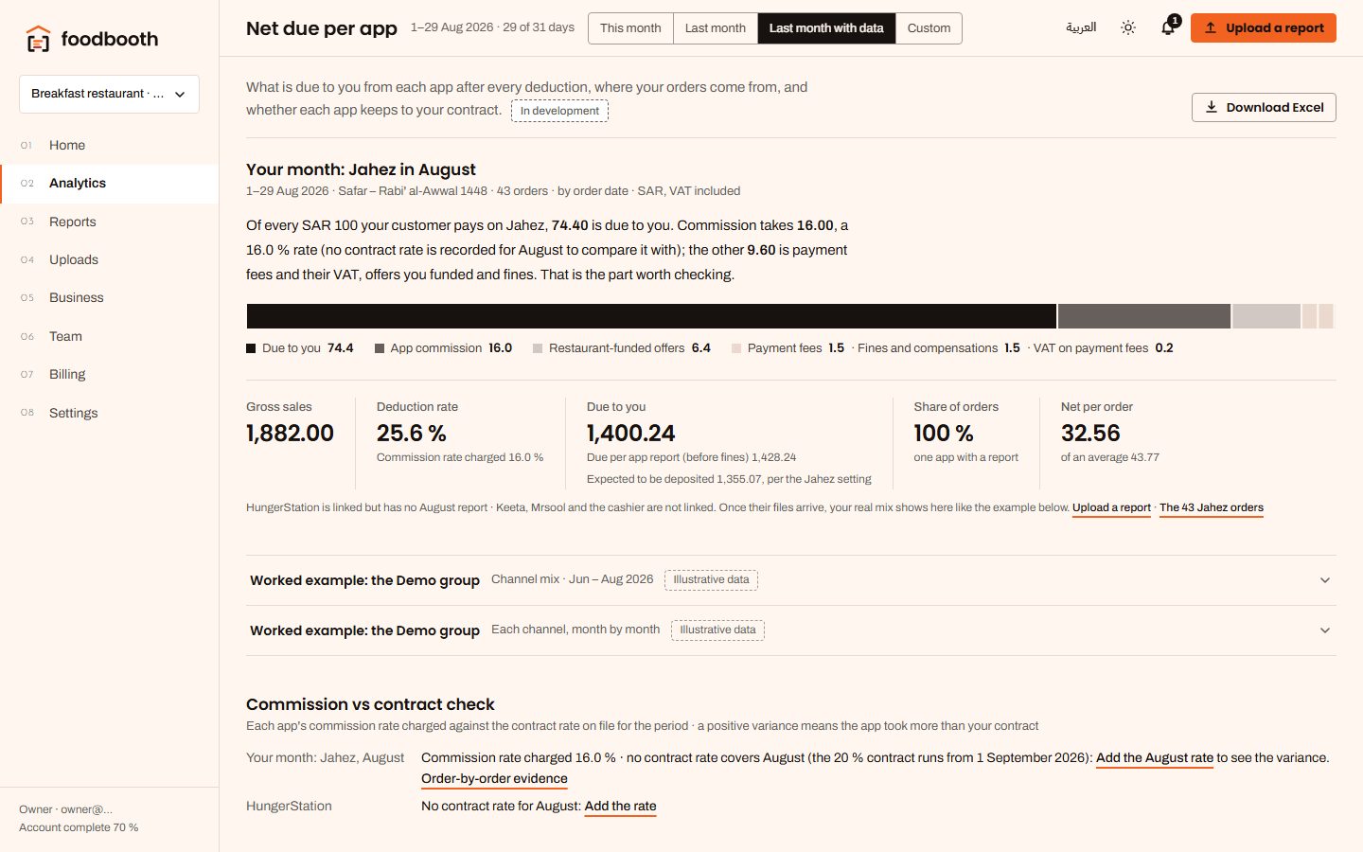Expand the Demo group month by month example
Screen dimensions: 1363x852
[790, 630]
